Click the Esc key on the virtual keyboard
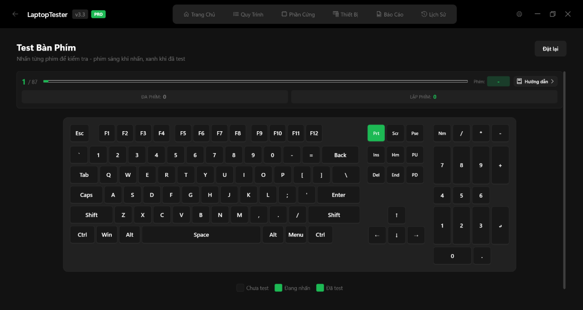This screenshot has width=583, height=310. click(x=79, y=133)
